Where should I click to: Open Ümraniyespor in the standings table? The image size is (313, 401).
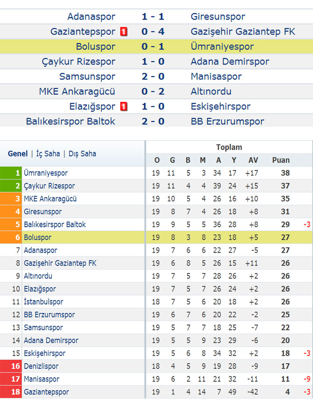(46, 173)
